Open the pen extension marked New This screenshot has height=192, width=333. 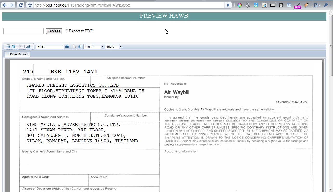pyautogui.click(x=298, y=5)
